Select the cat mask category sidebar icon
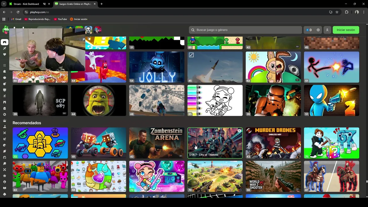Viewport: 368px width, 207px height. pos(4,90)
